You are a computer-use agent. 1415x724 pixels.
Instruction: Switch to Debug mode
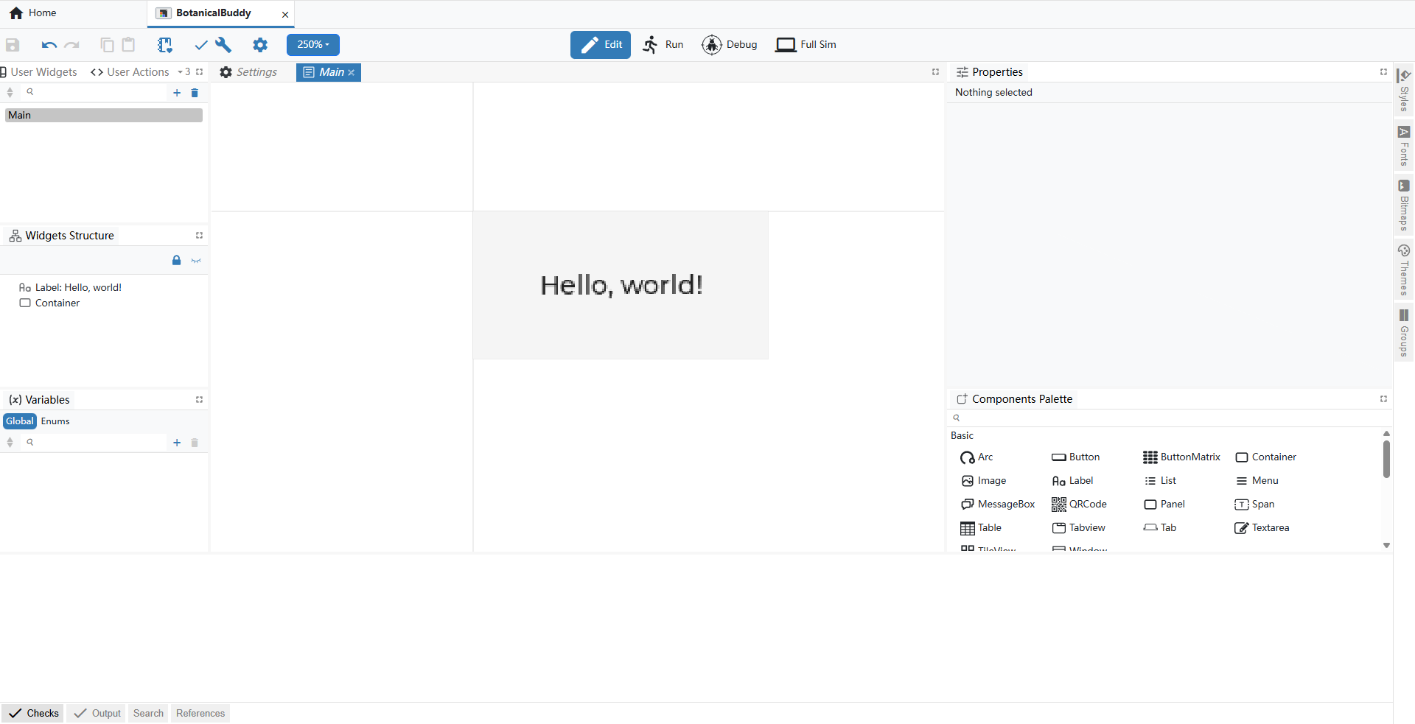coord(730,45)
